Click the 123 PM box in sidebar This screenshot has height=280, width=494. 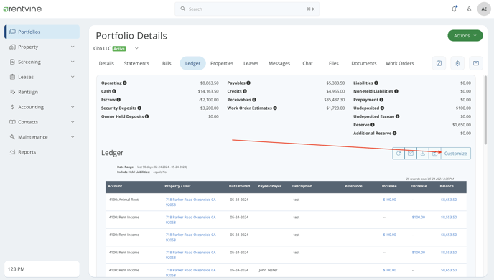pyautogui.click(x=42, y=269)
